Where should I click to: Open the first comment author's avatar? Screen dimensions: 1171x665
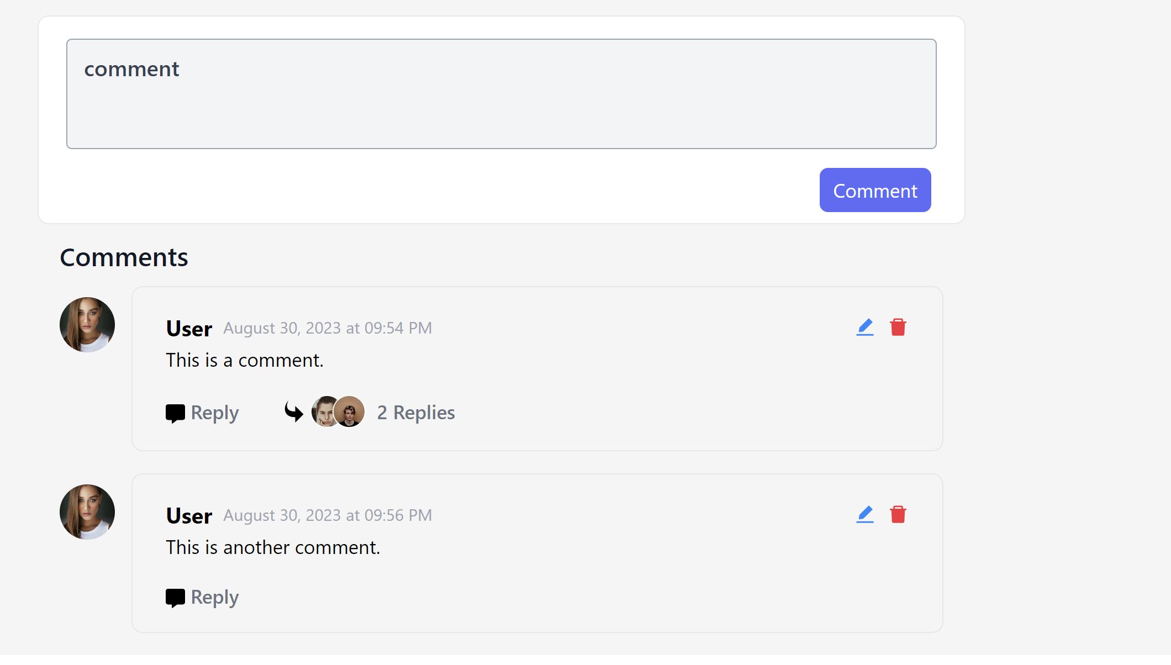tap(87, 325)
